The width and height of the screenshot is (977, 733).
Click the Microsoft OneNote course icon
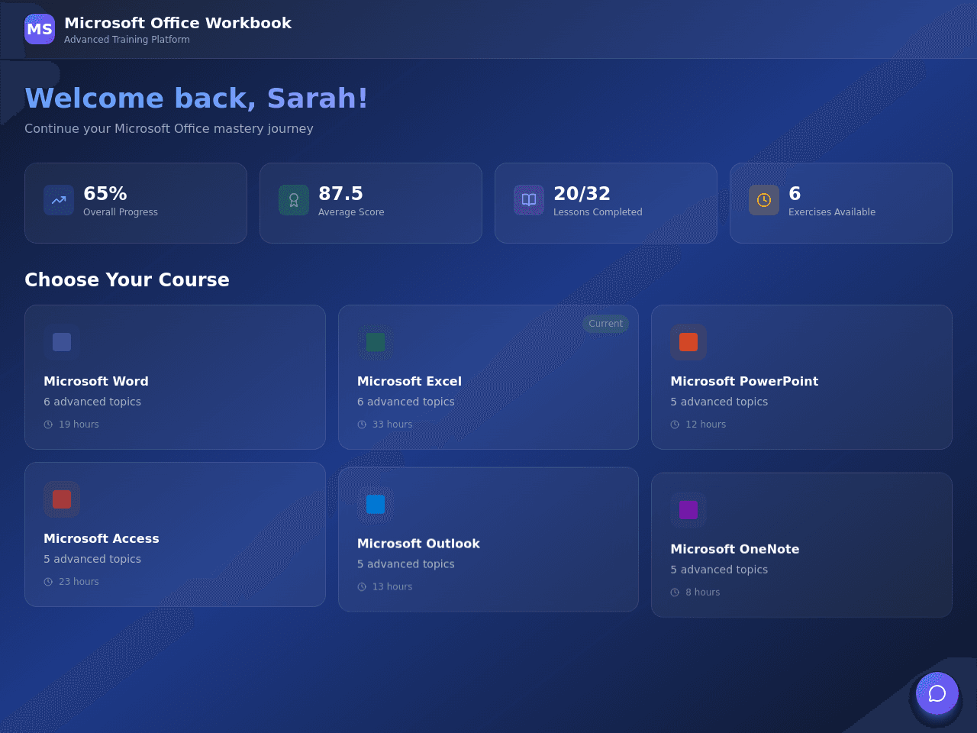pos(688,510)
